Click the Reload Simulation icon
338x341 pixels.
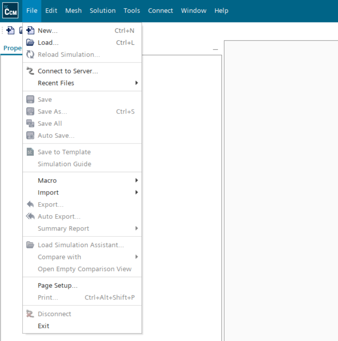coord(30,55)
